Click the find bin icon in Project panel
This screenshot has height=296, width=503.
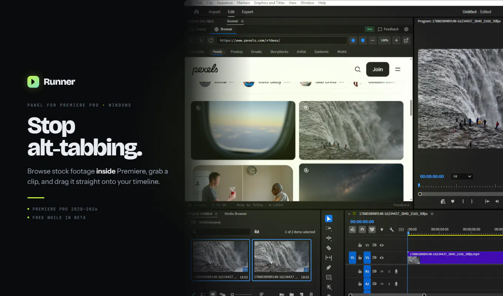[257, 232]
